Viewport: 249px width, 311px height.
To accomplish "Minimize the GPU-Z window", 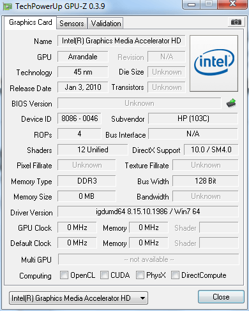I will (192, 4).
